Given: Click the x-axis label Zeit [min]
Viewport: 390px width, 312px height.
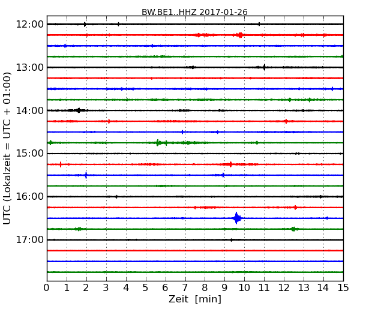Looking at the screenshot, I should point(195,299).
